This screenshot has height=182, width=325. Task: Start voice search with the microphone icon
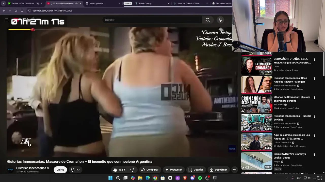point(220,20)
